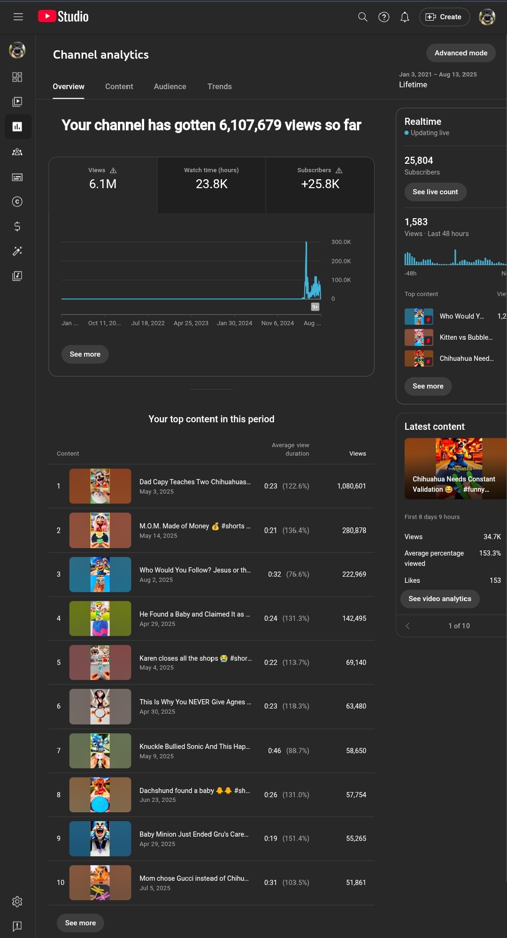Switch to the Trends tab

[219, 87]
